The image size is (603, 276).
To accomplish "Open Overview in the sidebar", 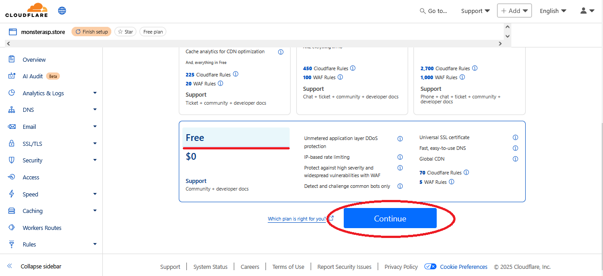I will pos(34,59).
